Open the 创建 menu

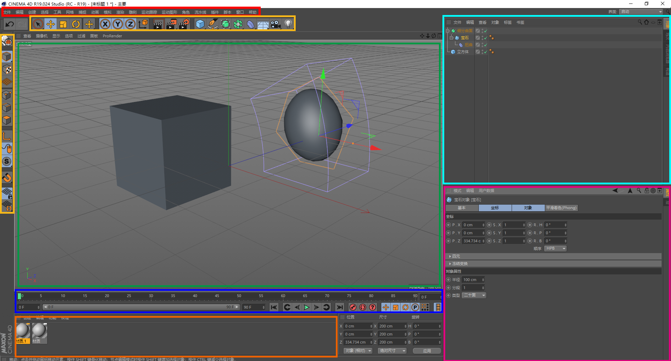coord(32,12)
